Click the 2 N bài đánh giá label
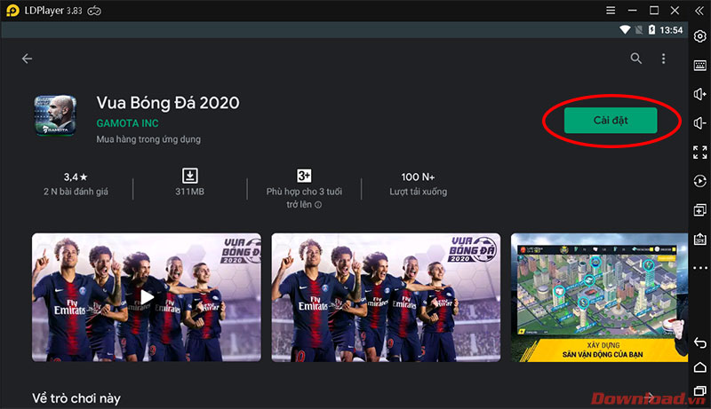 (76, 192)
